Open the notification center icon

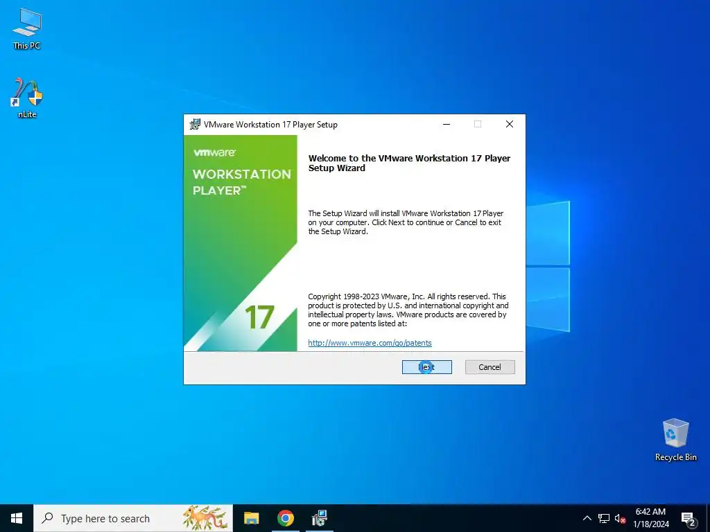click(x=688, y=518)
